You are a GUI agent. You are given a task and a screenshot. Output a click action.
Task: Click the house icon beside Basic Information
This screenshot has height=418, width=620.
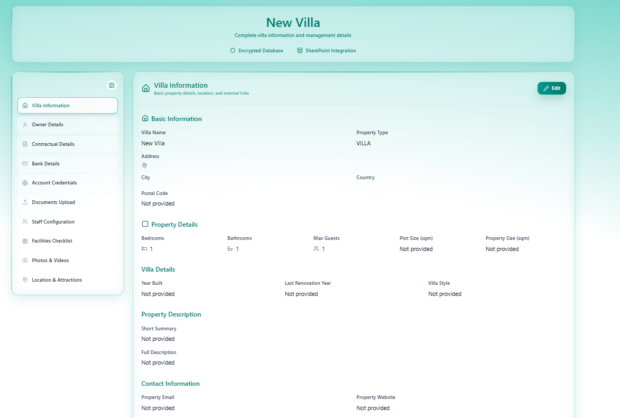(145, 118)
